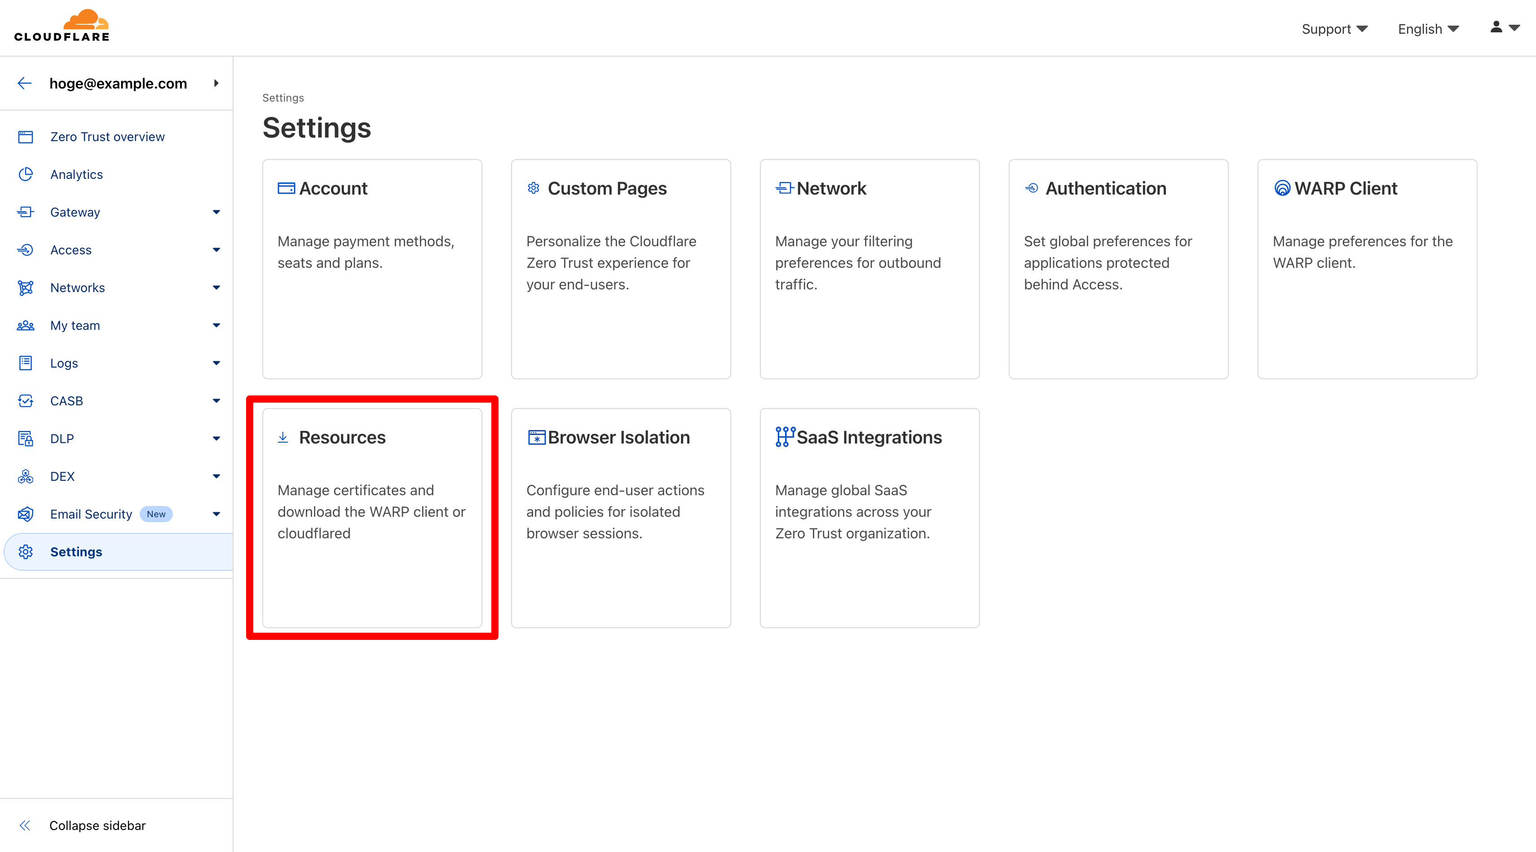Expand the Gateway menu arrow
This screenshot has height=852, width=1536.
pos(216,213)
